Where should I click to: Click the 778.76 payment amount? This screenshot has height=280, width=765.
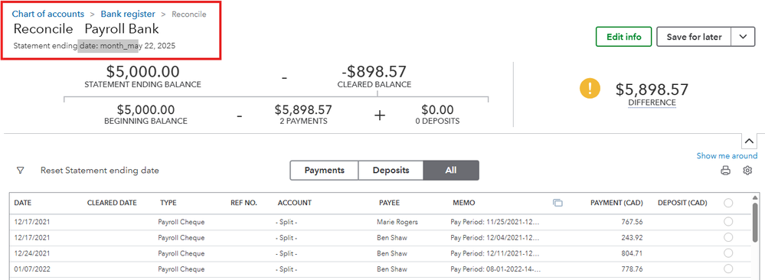(633, 269)
